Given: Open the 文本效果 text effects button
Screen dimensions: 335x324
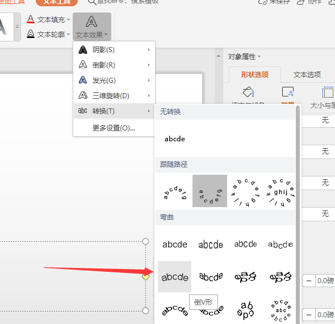Looking at the screenshot, I should point(92,27).
